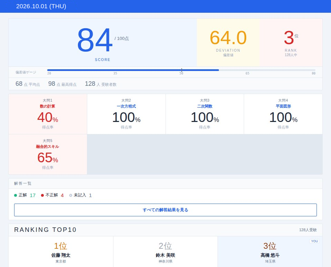331x267 pixels.
Task: Click the 偏差値ゲージ label
Action: pyautogui.click(x=26, y=72)
